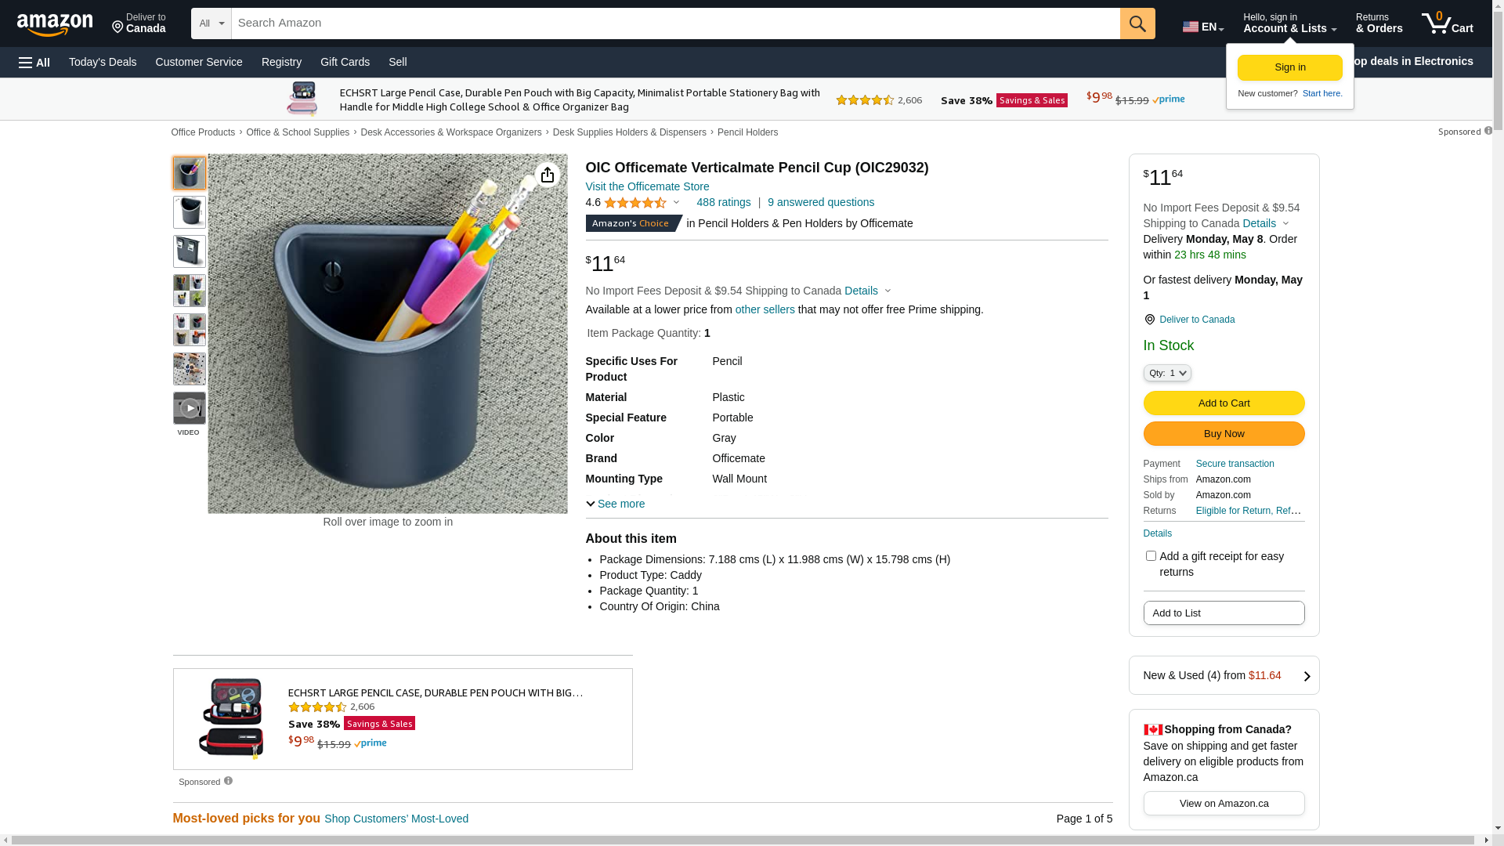Go to Customer Service page
Screen dimensions: 1504x846
click(x=199, y=62)
